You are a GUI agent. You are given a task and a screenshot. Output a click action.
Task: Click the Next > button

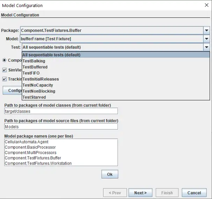point(140,193)
